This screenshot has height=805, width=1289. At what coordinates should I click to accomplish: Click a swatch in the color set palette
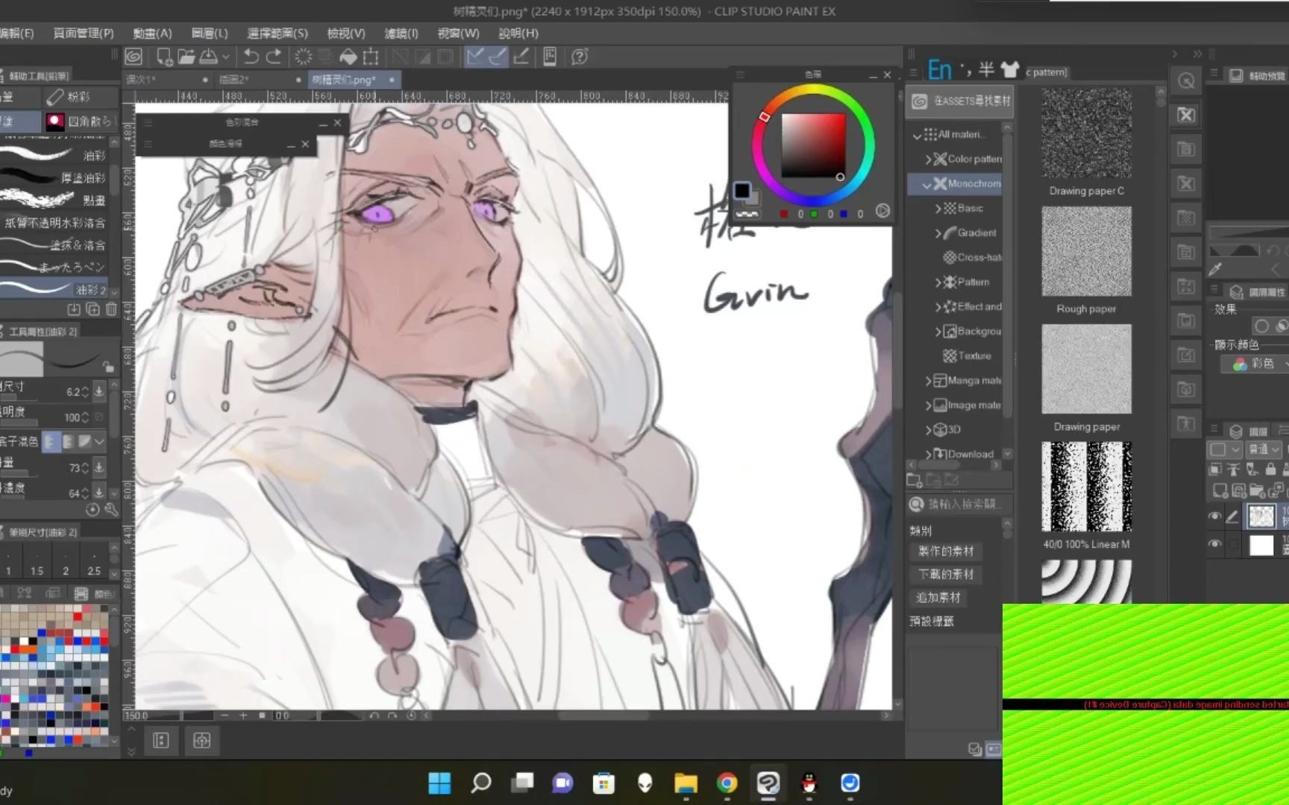[x=54, y=675]
